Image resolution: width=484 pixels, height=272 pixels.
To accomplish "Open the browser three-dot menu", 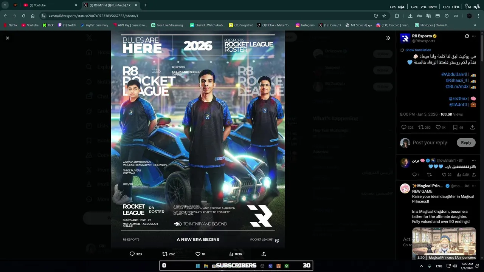I will [479, 16].
